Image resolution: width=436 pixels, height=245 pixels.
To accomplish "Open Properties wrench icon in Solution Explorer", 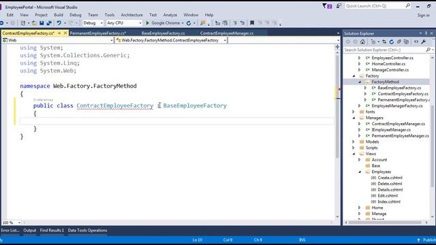I will tap(424, 42).
